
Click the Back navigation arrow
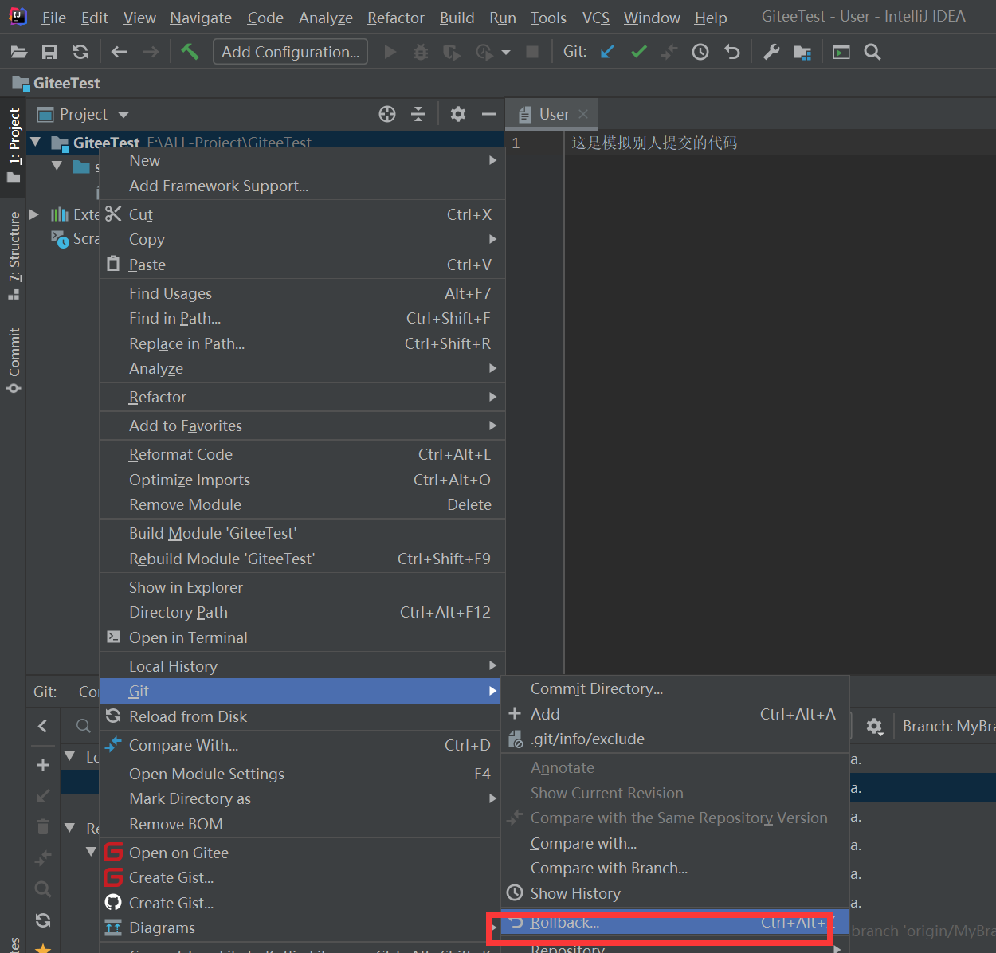[x=120, y=52]
